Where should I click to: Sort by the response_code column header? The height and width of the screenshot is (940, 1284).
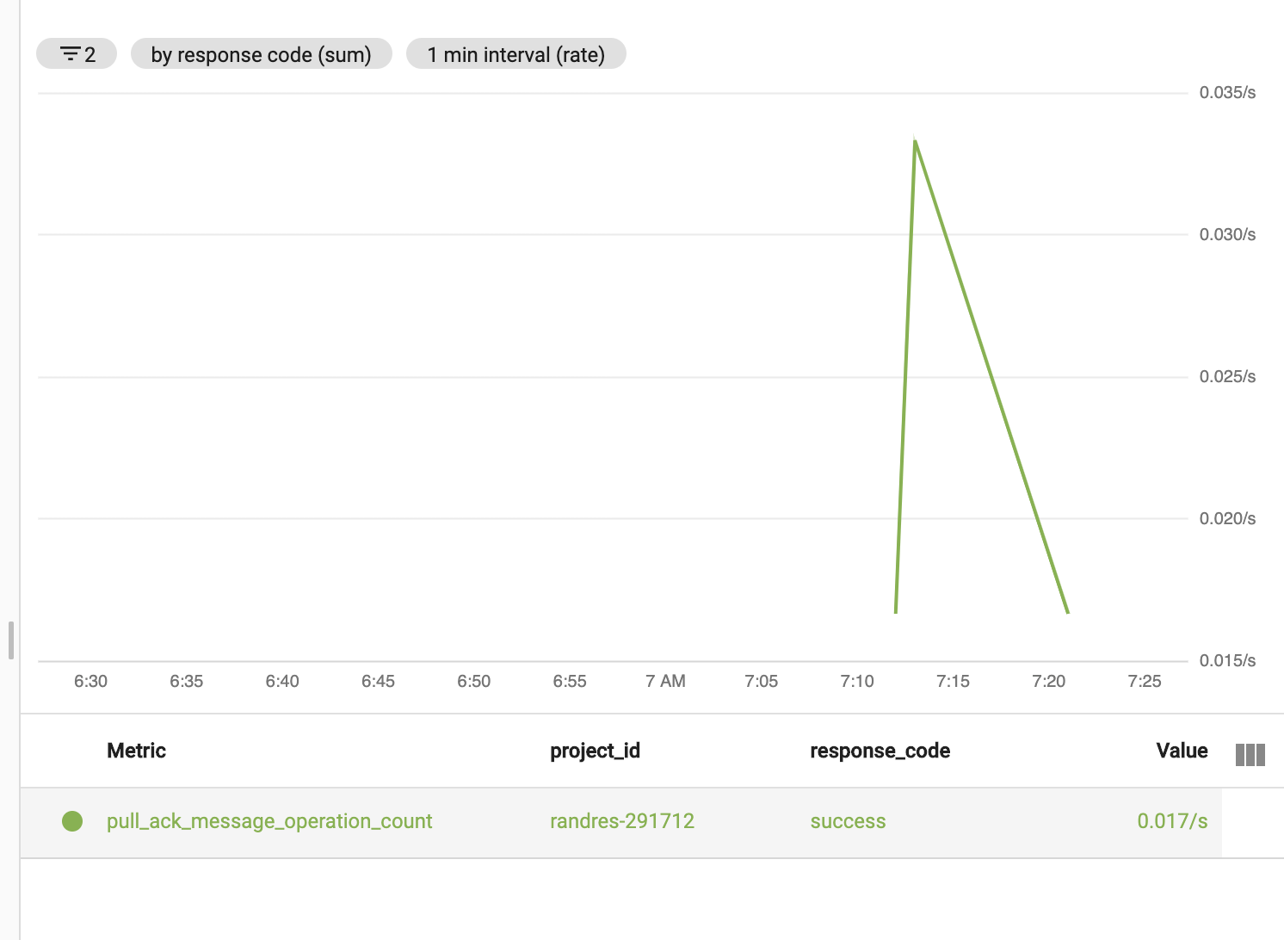(880, 750)
